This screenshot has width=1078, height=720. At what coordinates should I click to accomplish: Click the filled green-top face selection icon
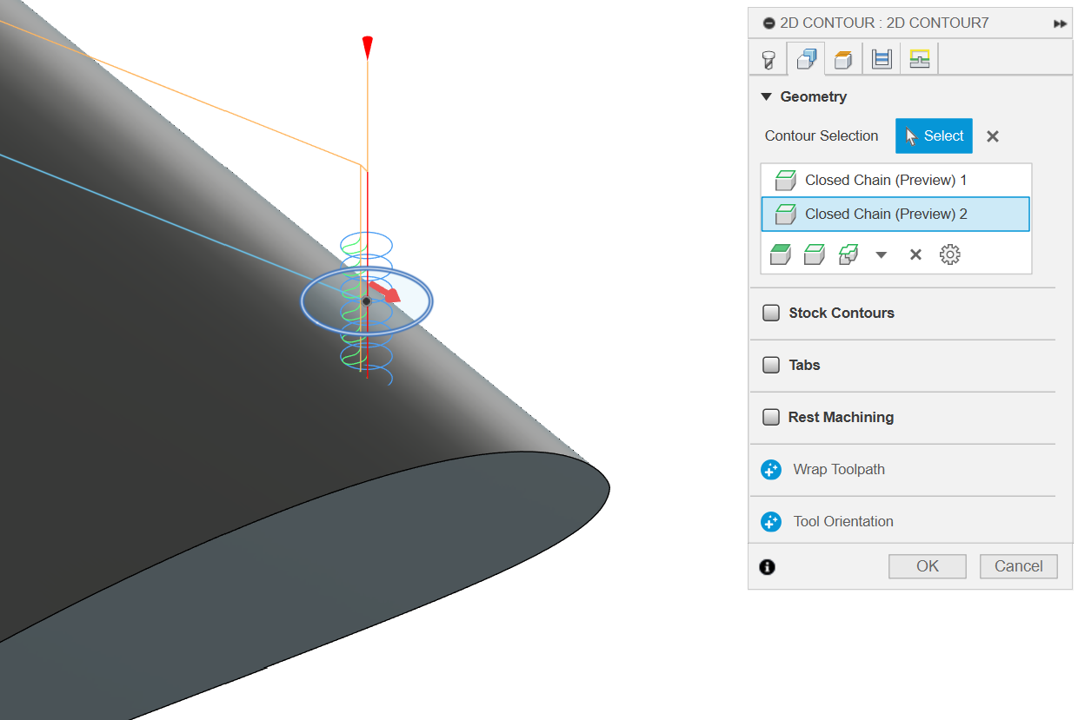pyautogui.click(x=780, y=254)
